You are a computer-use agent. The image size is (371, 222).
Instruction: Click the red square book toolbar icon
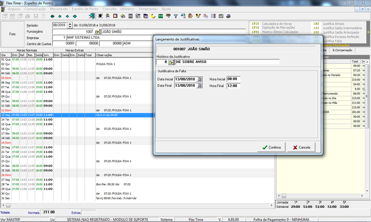[115, 16]
